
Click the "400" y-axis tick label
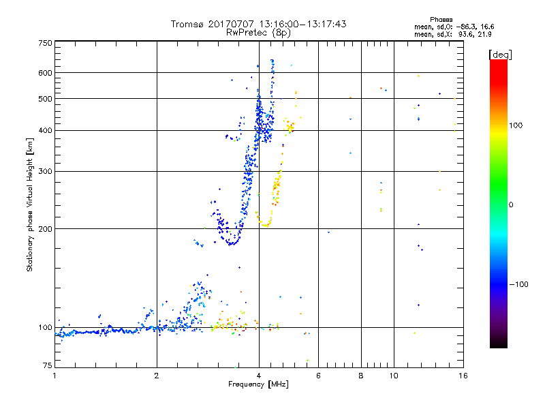(x=45, y=130)
